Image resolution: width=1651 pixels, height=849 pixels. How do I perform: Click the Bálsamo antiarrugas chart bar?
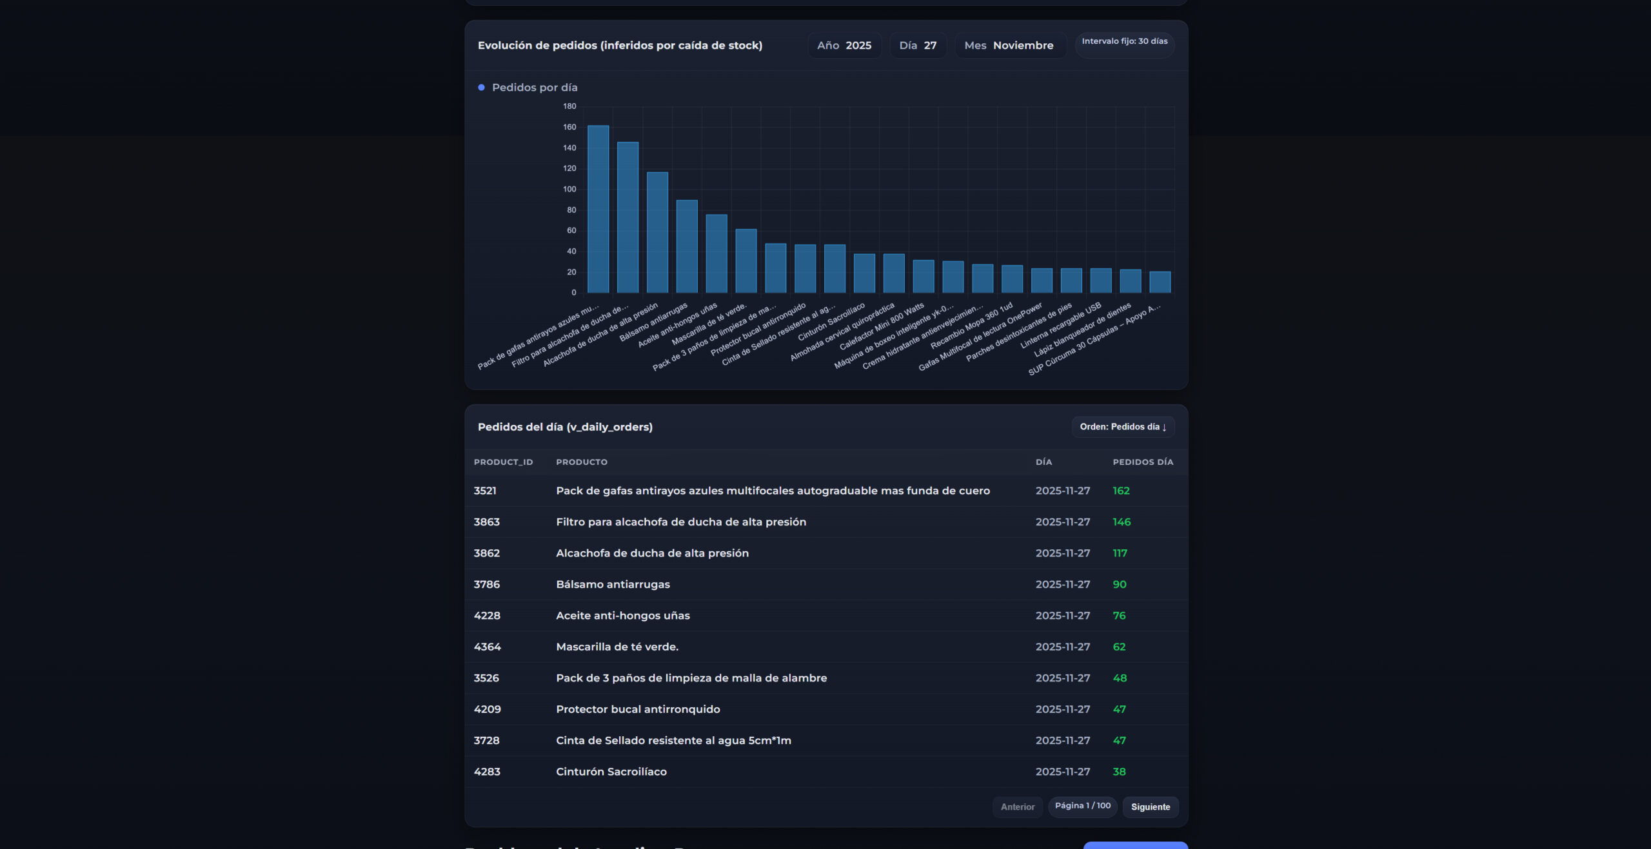687,246
